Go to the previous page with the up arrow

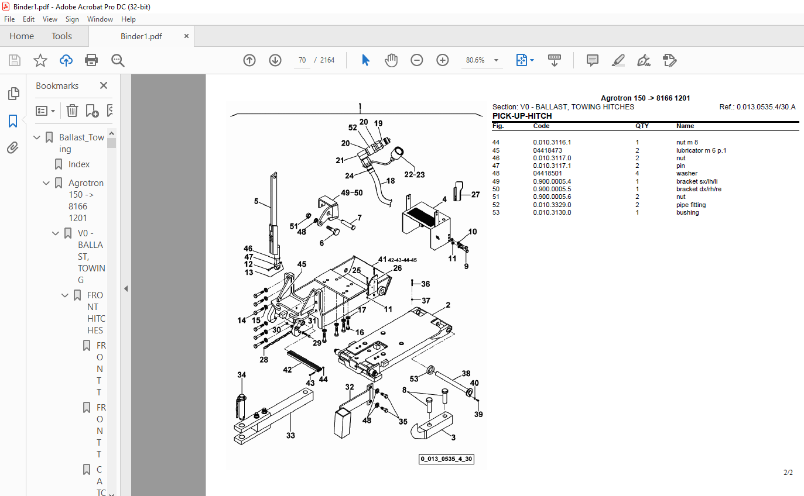coord(249,60)
